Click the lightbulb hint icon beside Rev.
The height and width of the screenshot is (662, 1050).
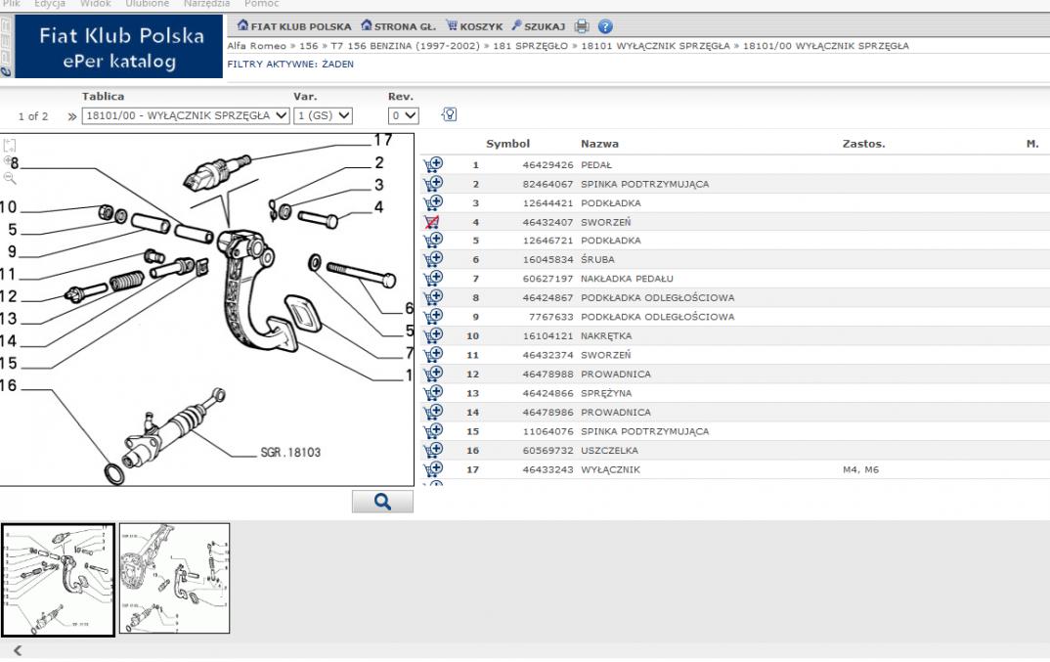point(450,114)
